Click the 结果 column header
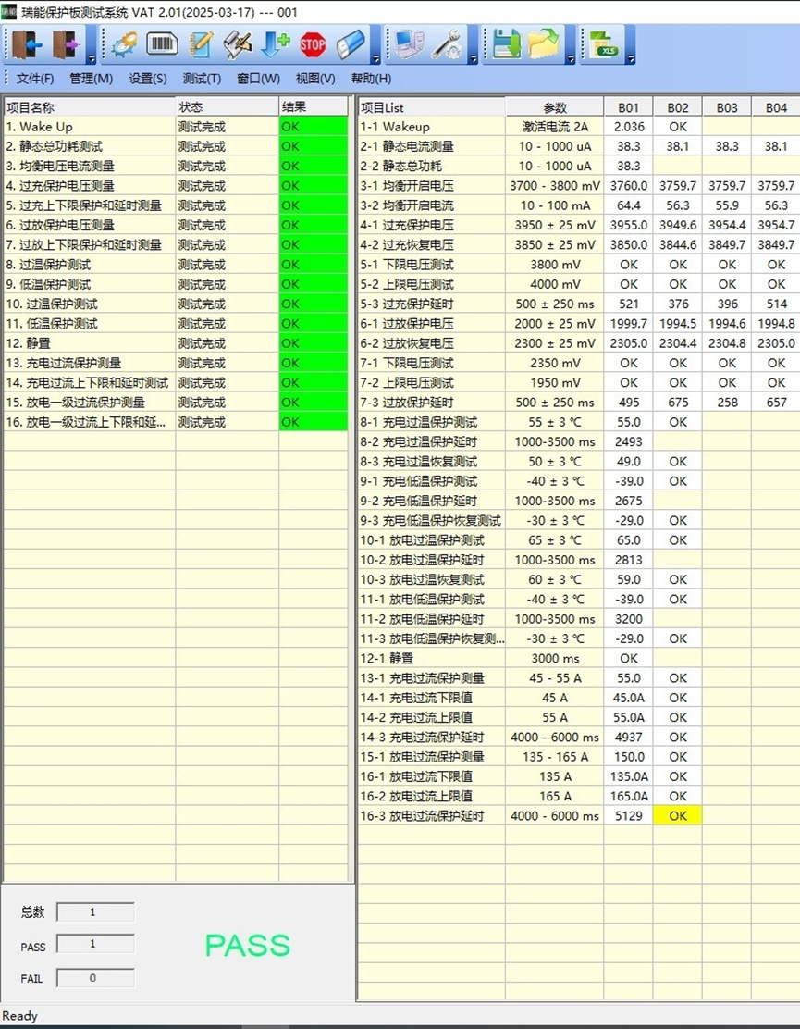The width and height of the screenshot is (800, 1029). tap(314, 107)
